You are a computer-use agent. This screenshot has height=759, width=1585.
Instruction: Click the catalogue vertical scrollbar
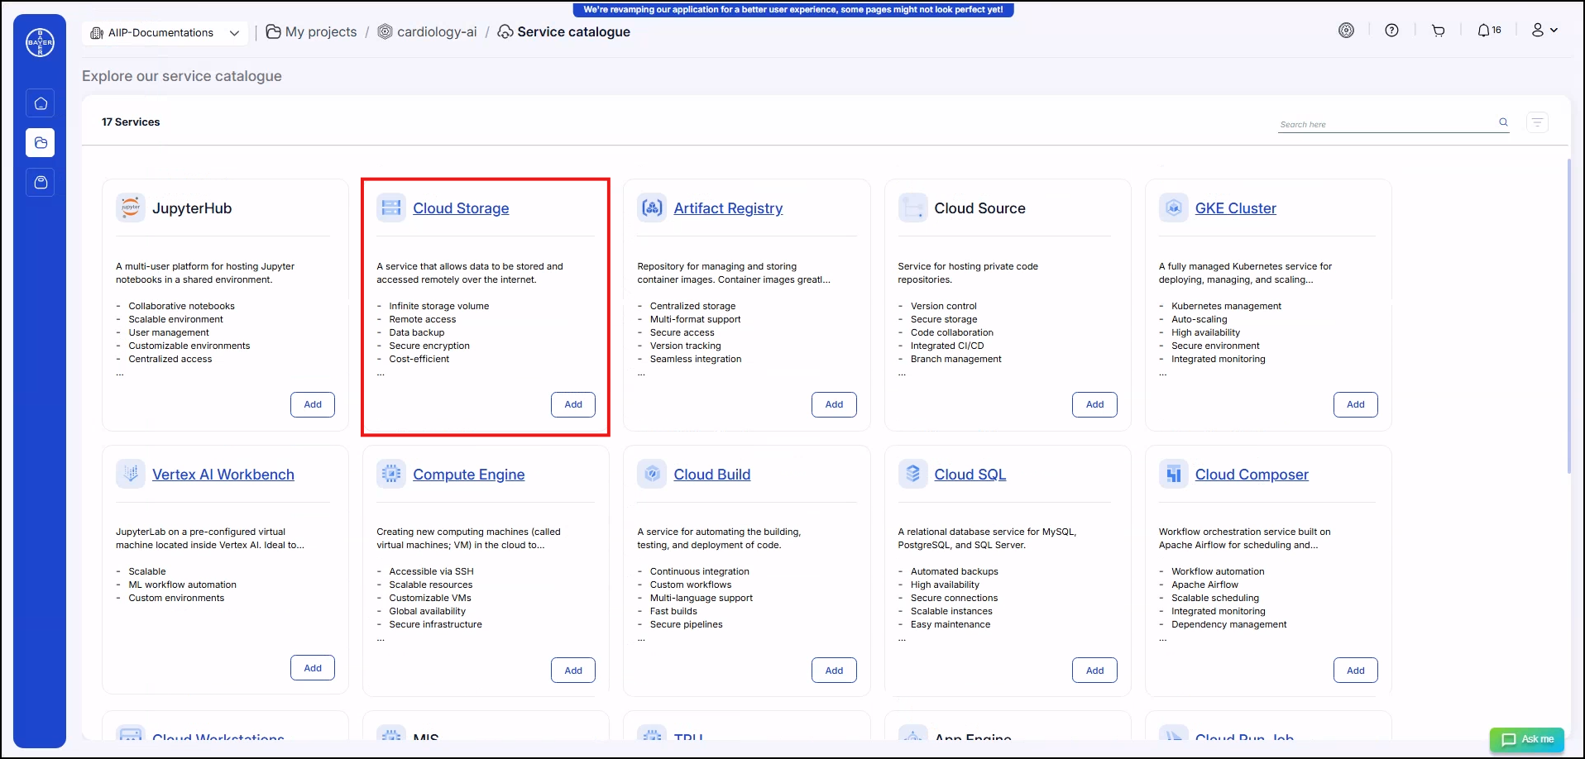point(1569,316)
